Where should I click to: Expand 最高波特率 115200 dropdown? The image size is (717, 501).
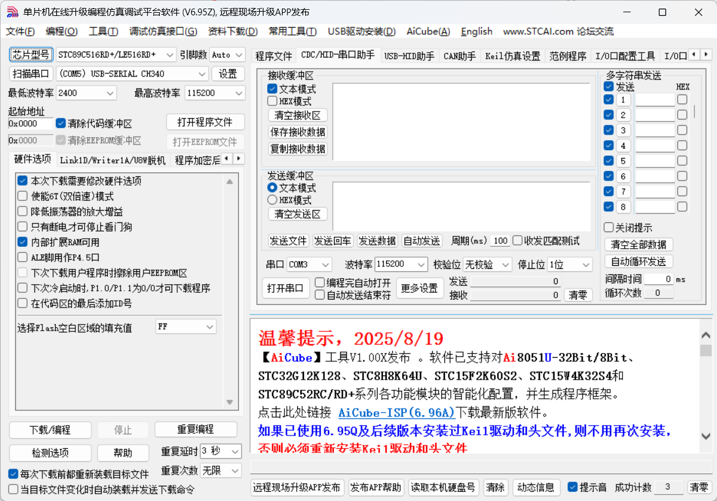click(215, 93)
